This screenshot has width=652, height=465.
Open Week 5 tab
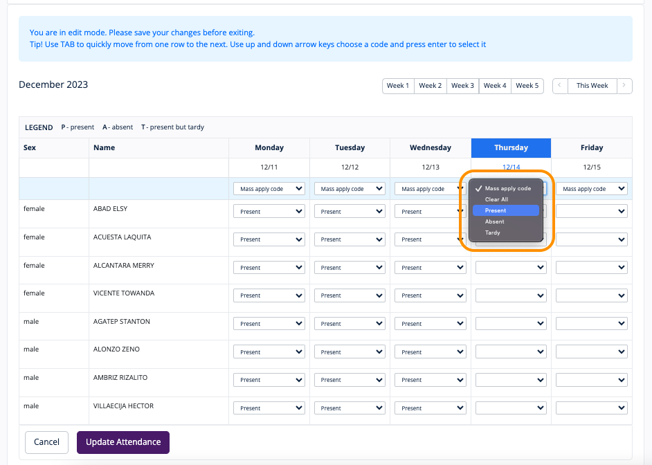click(x=527, y=86)
